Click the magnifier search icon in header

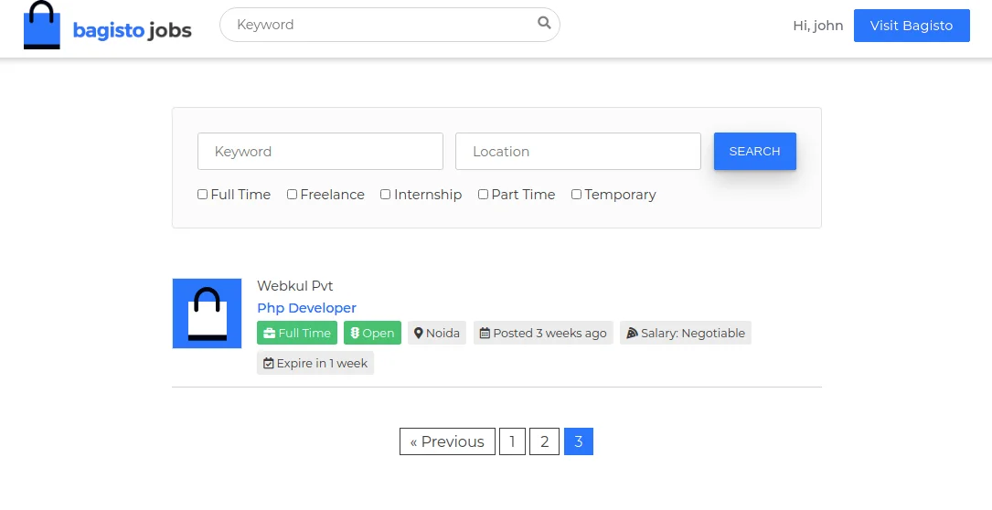(544, 23)
